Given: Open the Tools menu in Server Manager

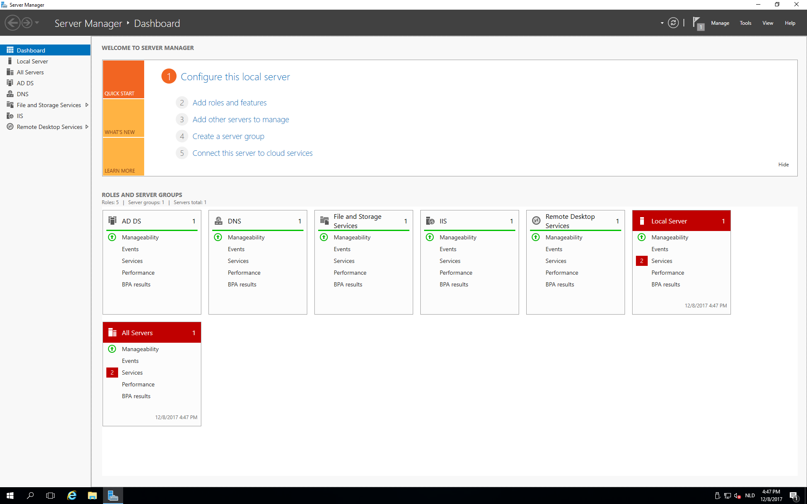Looking at the screenshot, I should 745,23.
